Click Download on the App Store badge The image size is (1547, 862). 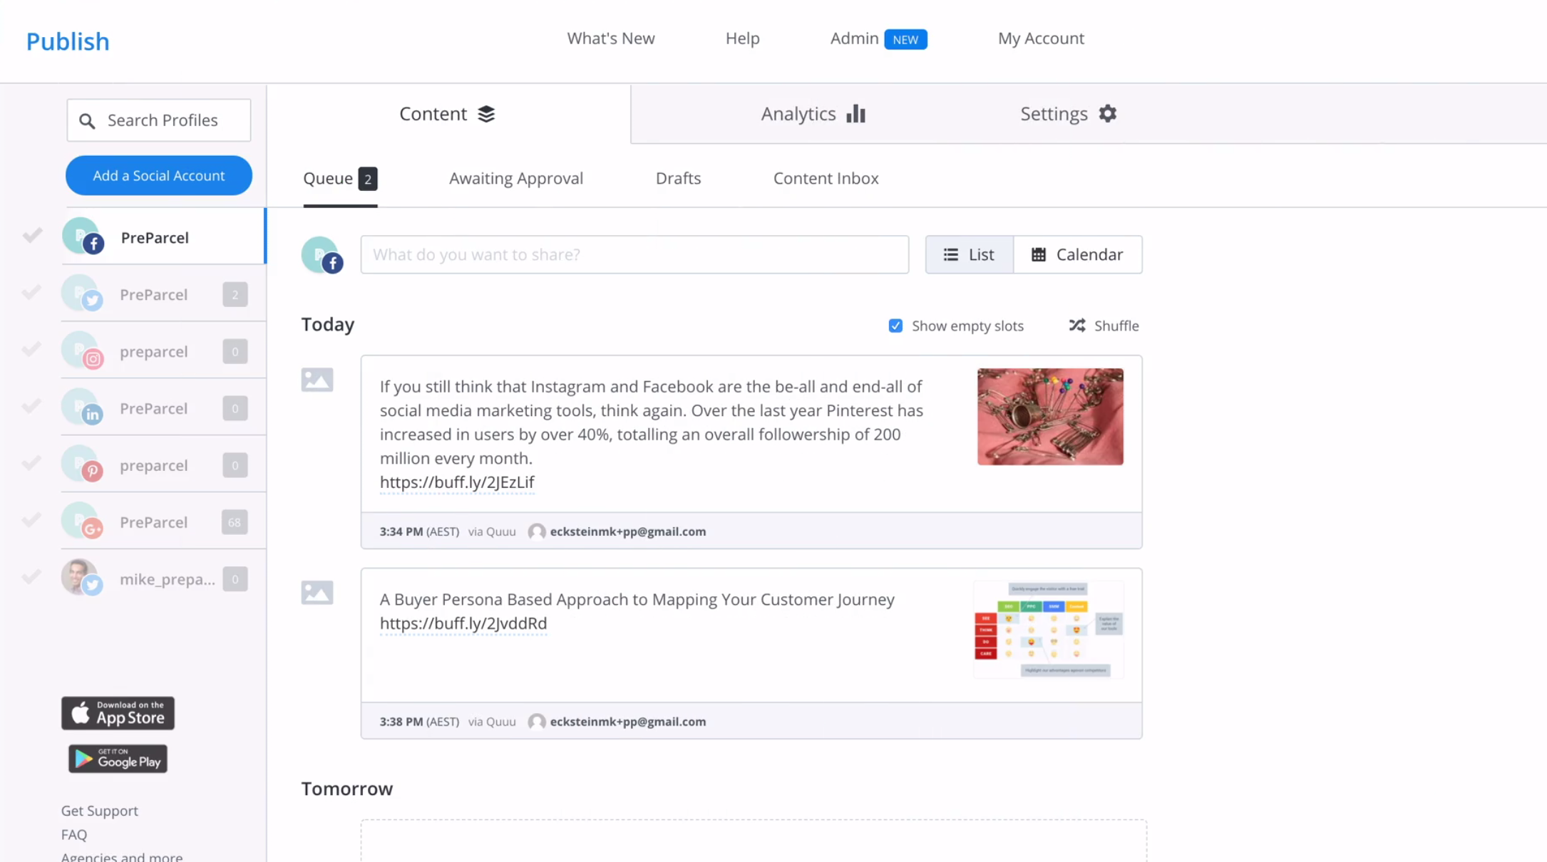(x=118, y=713)
